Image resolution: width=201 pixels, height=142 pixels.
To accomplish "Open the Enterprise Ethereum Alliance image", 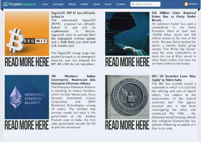I will pos(27,97).
